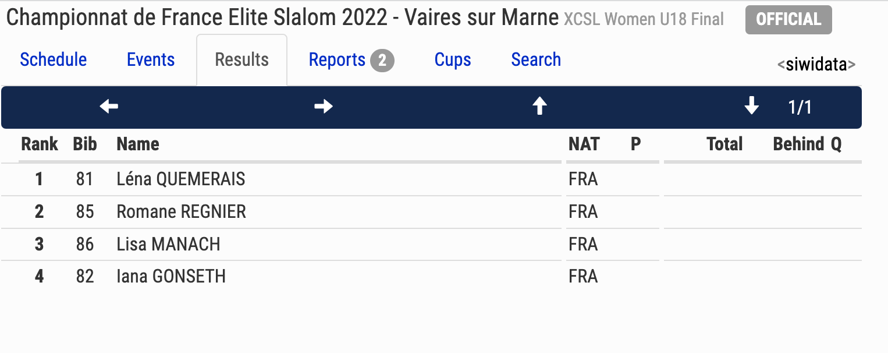Click the Rank column header
888x353 pixels.
[40, 144]
